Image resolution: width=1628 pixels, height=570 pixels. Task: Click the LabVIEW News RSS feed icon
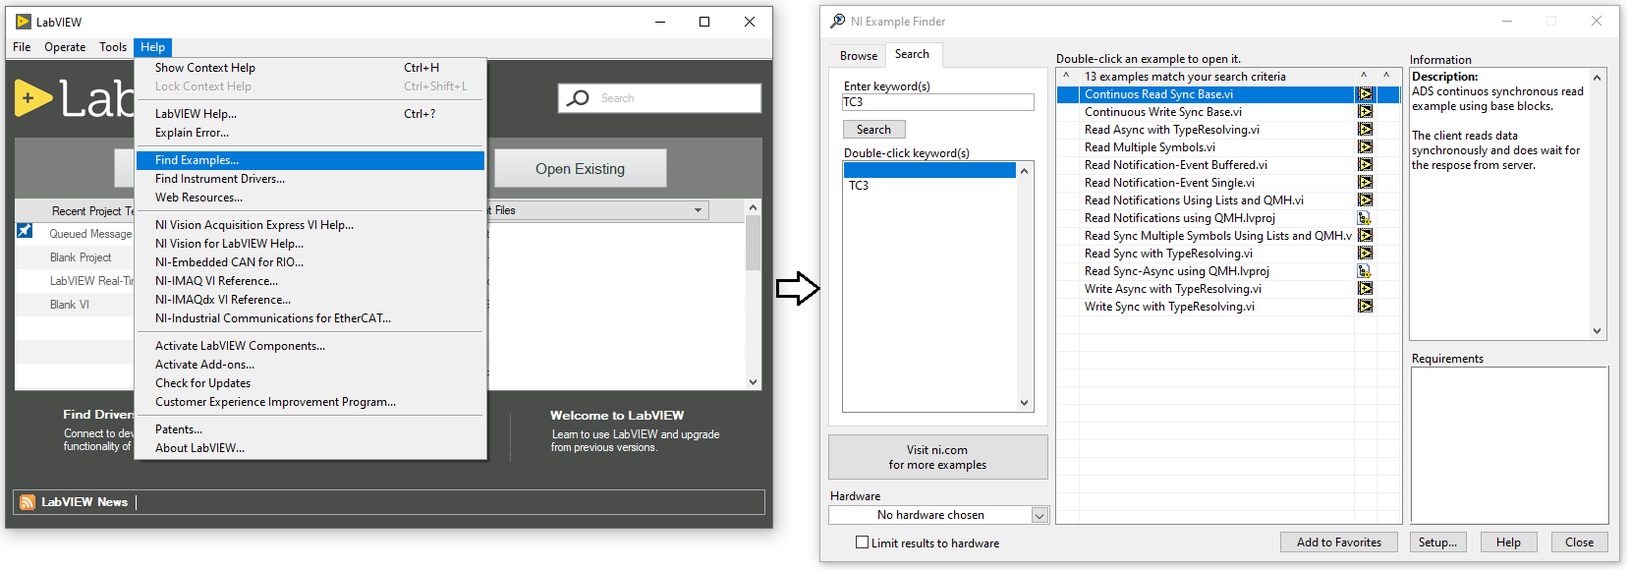point(28,502)
